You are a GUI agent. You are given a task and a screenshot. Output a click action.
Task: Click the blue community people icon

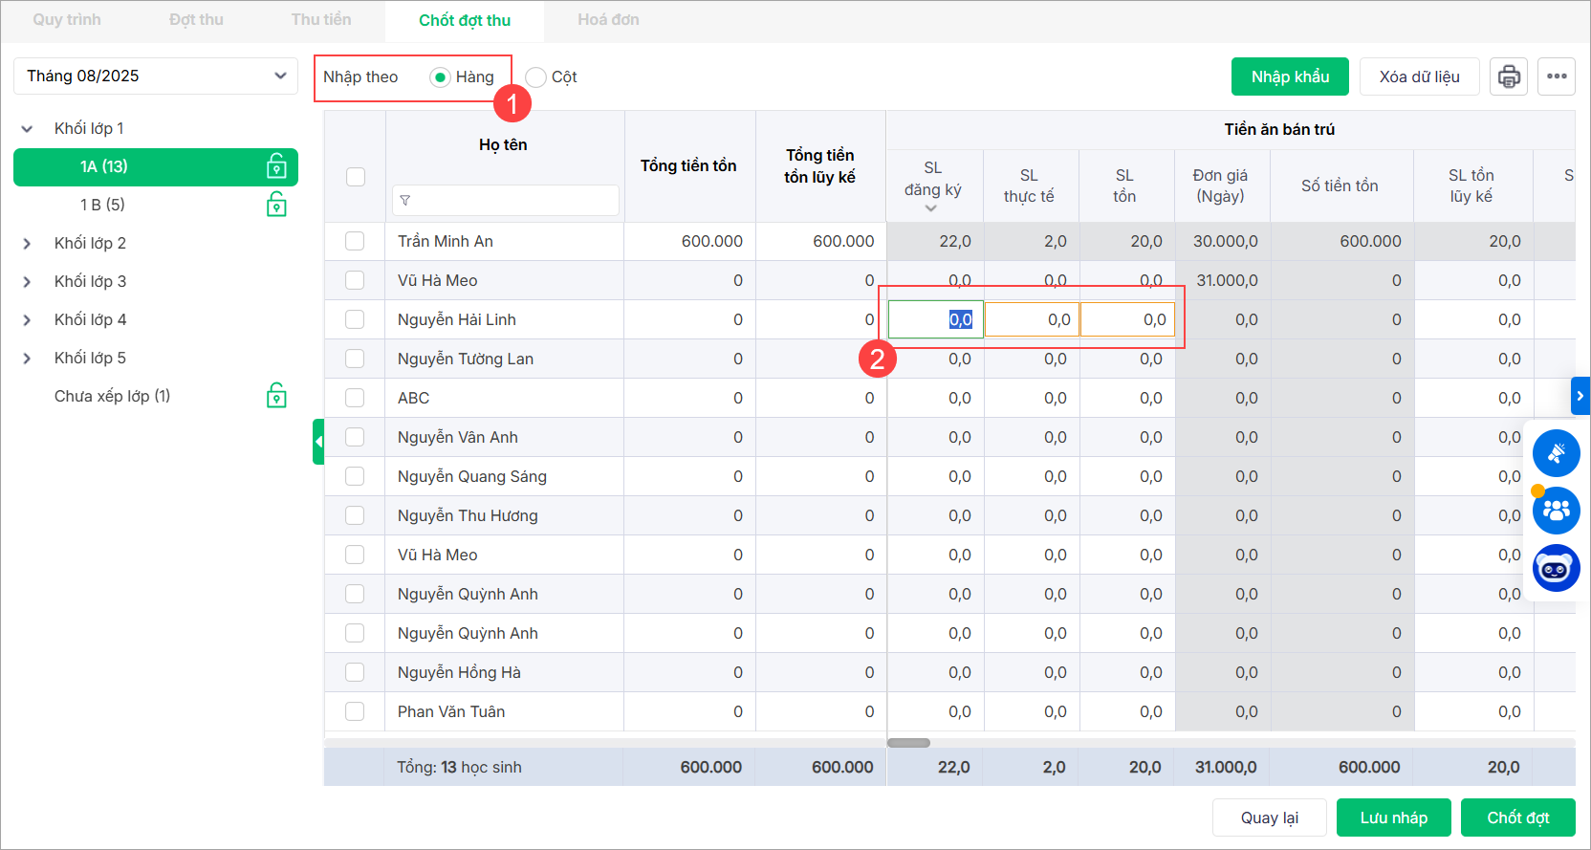(x=1556, y=511)
